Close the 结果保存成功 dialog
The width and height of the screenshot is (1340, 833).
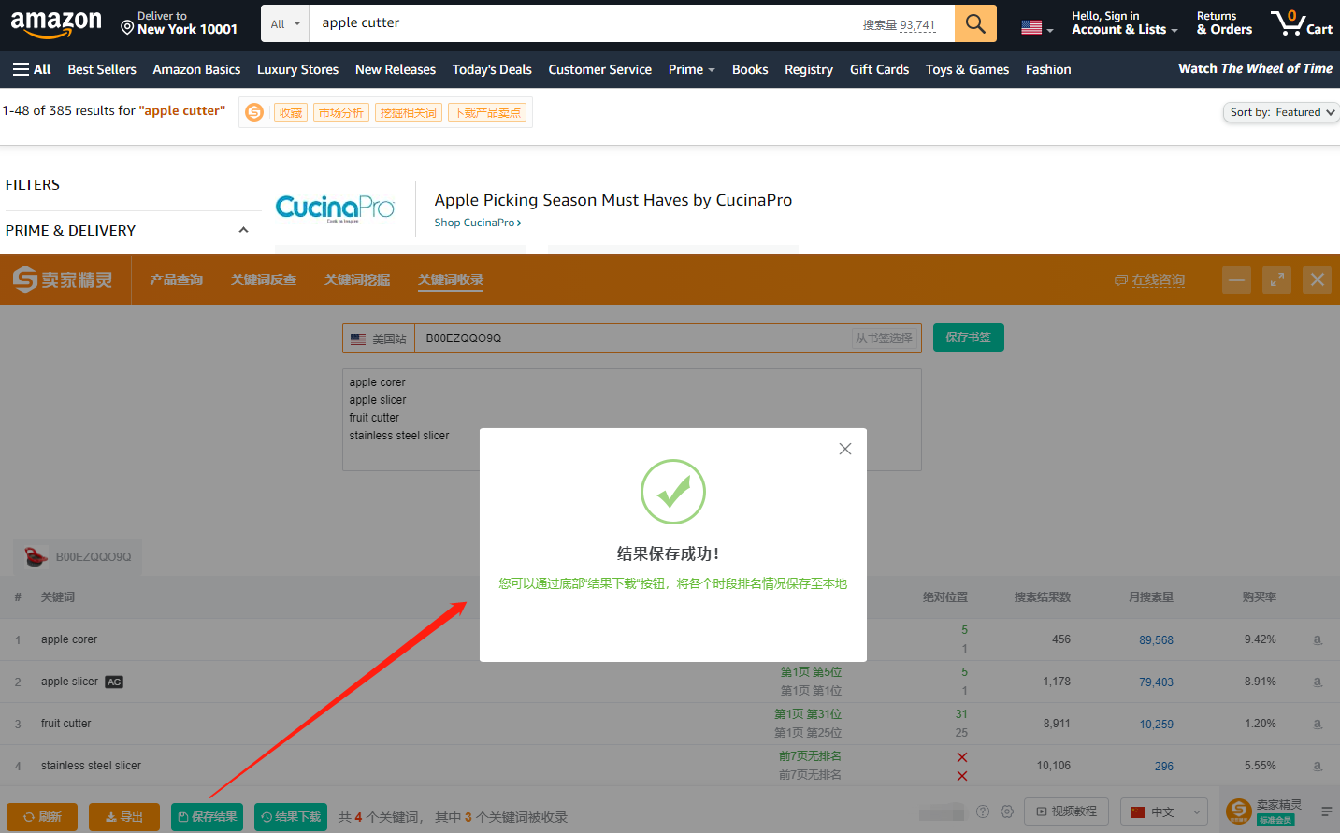click(x=845, y=449)
